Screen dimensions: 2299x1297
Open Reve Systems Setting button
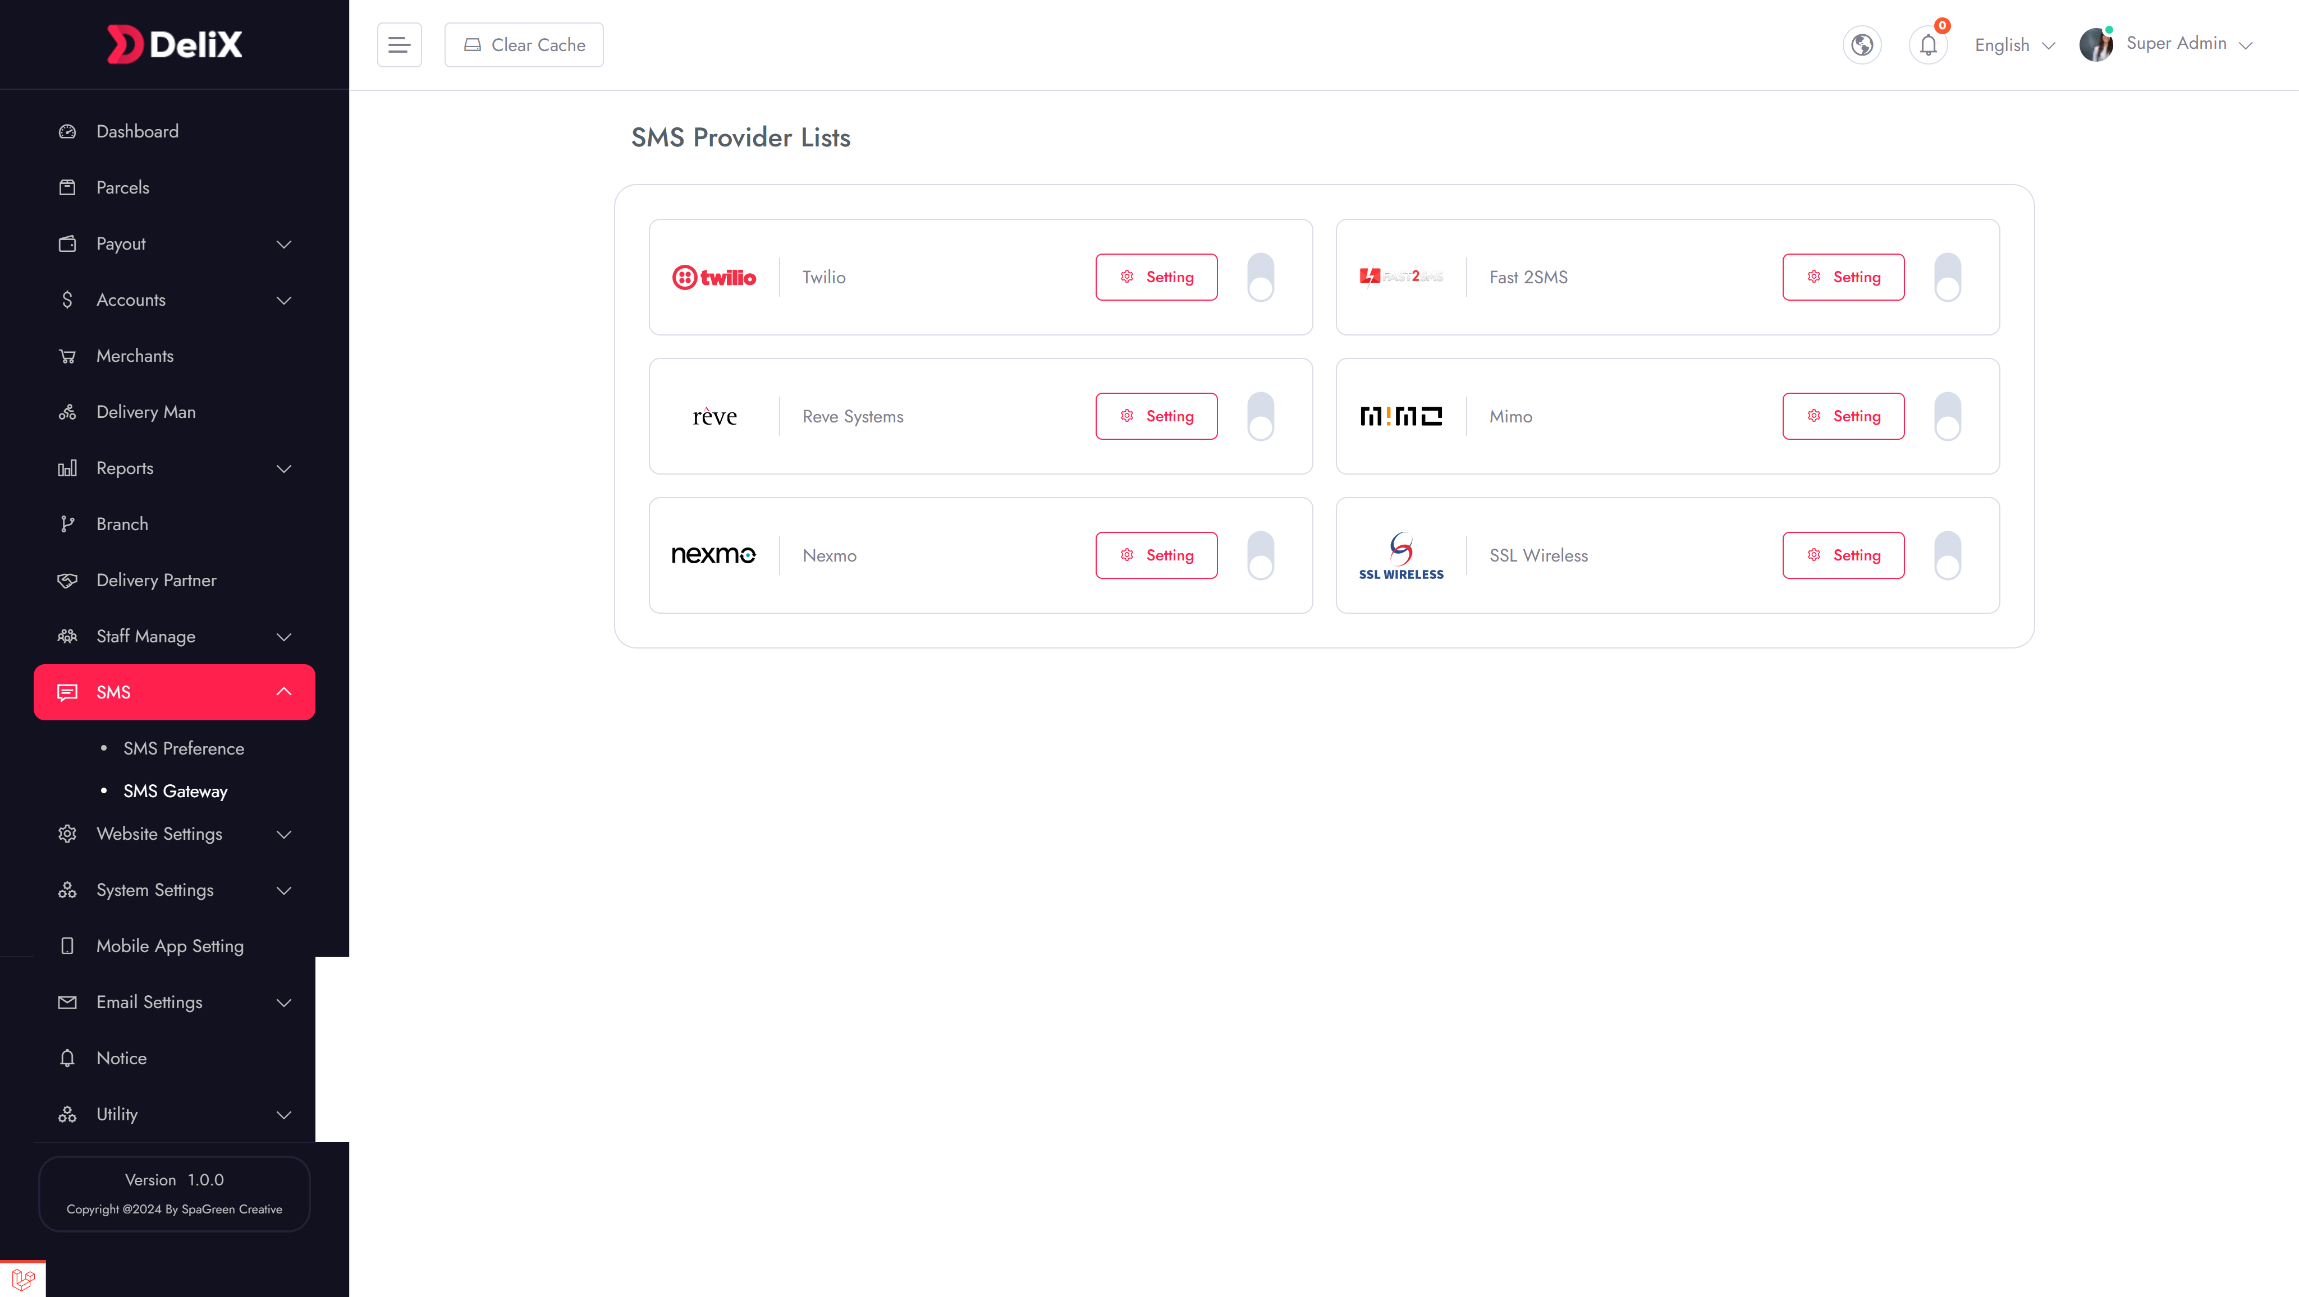pyautogui.click(x=1156, y=417)
